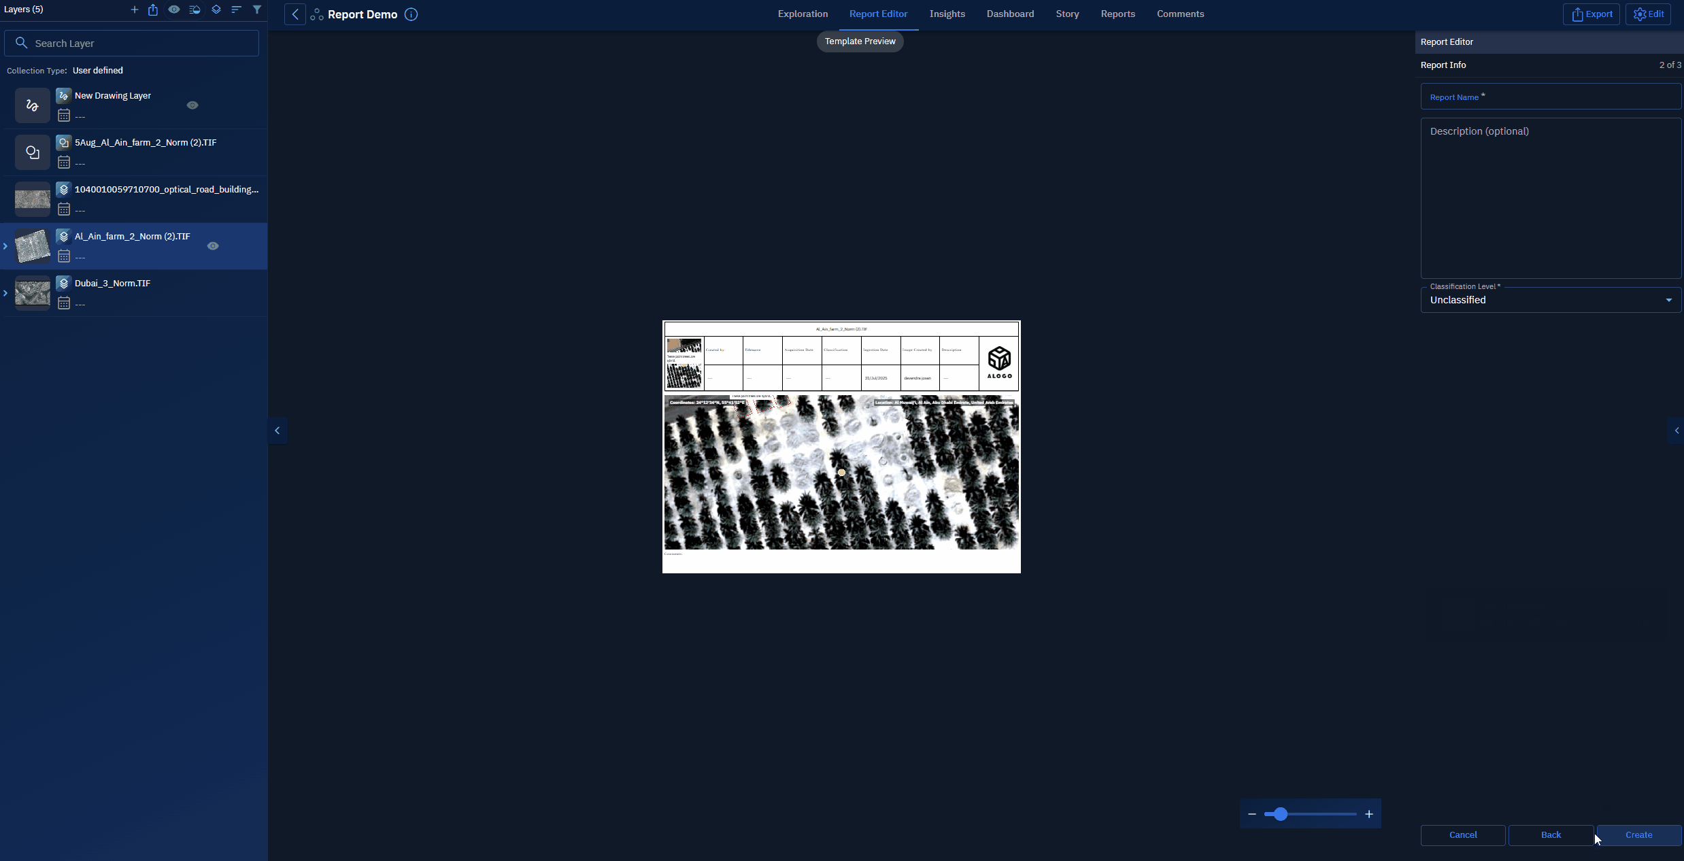Switch to the Insights tab
1684x861 pixels.
[x=947, y=14]
